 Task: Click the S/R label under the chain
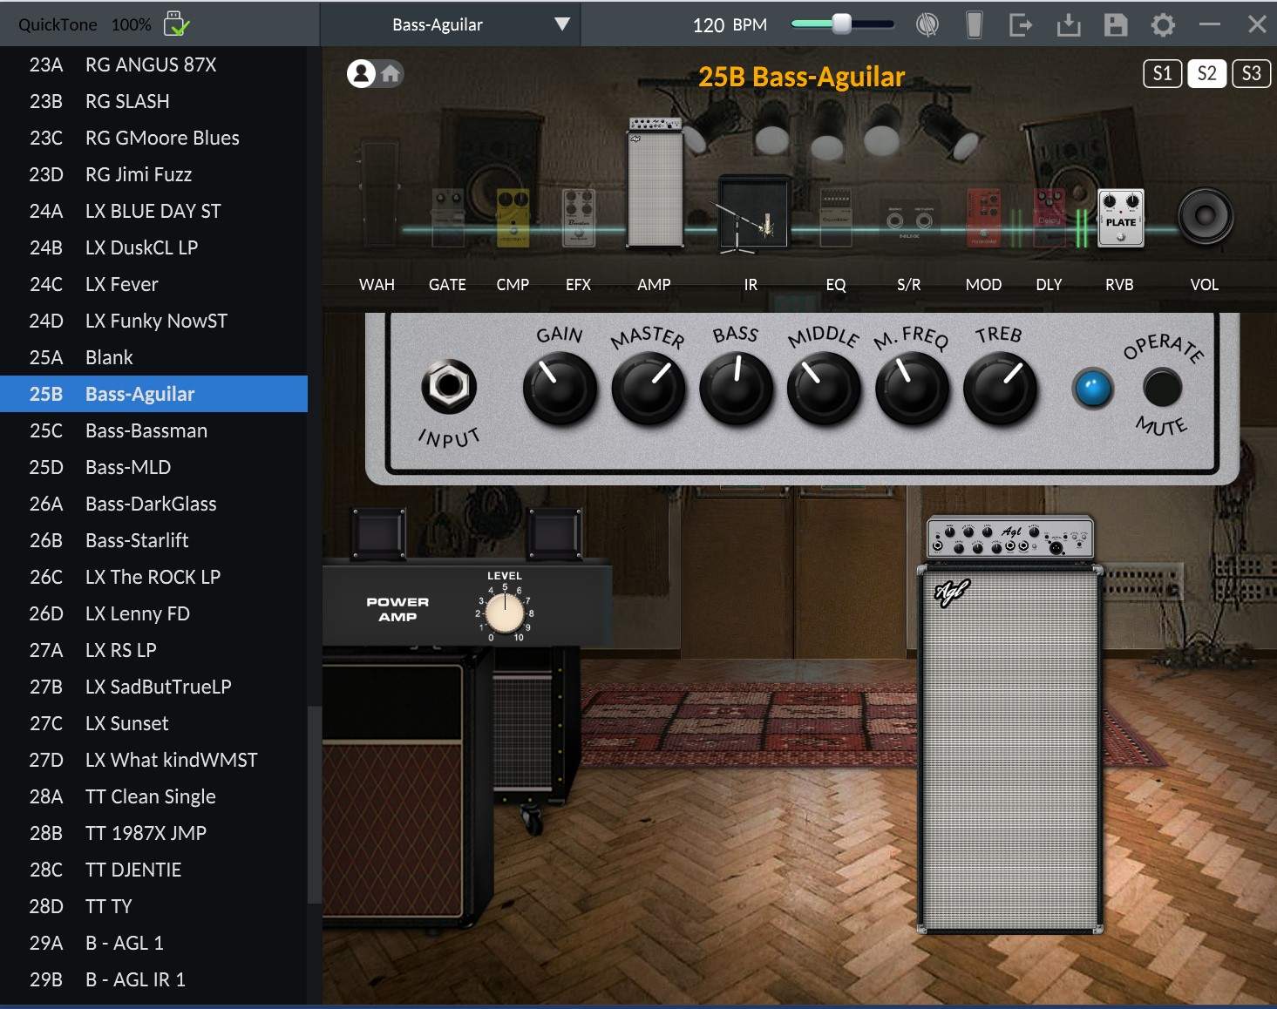pyautogui.click(x=909, y=285)
